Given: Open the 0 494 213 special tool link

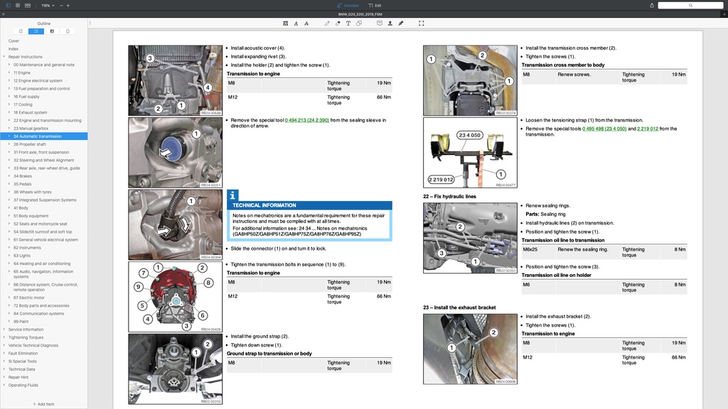Looking at the screenshot, I should (x=306, y=120).
